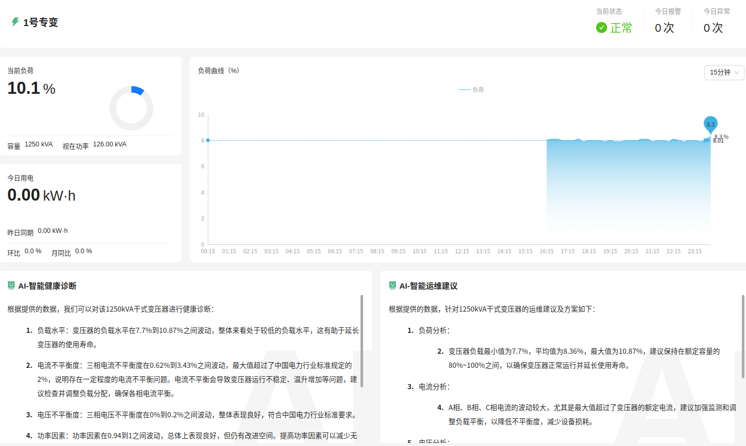Click the 00:15 x-axis label
746x446 pixels.
point(208,251)
